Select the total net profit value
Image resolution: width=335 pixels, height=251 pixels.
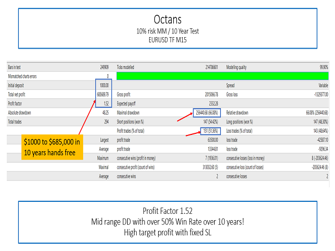[103, 94]
